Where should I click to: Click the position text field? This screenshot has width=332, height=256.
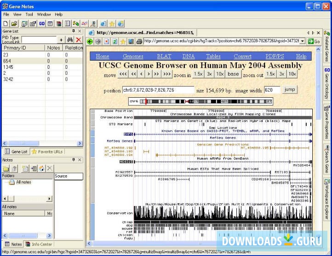(x=158, y=90)
